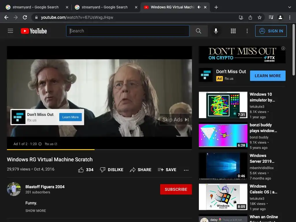Go to YouTube home via logo
296x222 pixels.
tap(34, 31)
